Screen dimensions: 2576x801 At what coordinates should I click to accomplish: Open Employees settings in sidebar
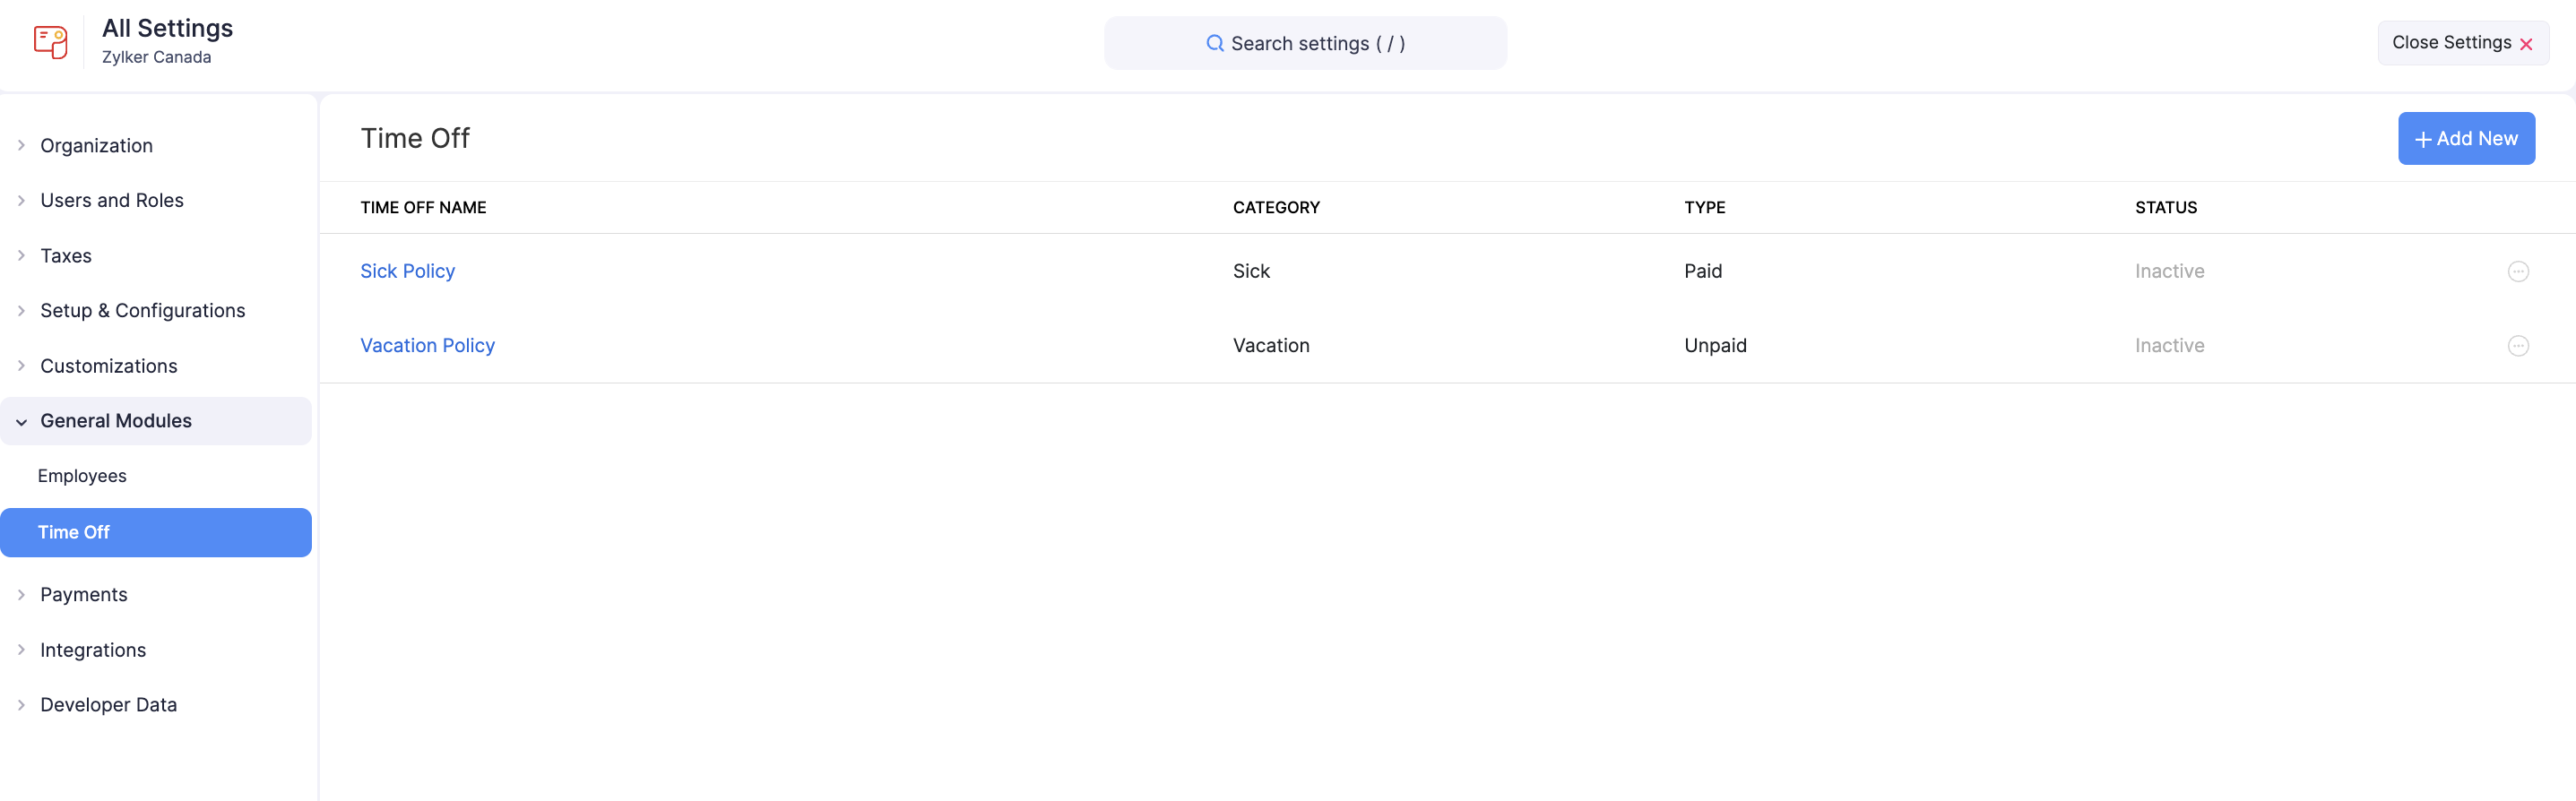(x=82, y=476)
